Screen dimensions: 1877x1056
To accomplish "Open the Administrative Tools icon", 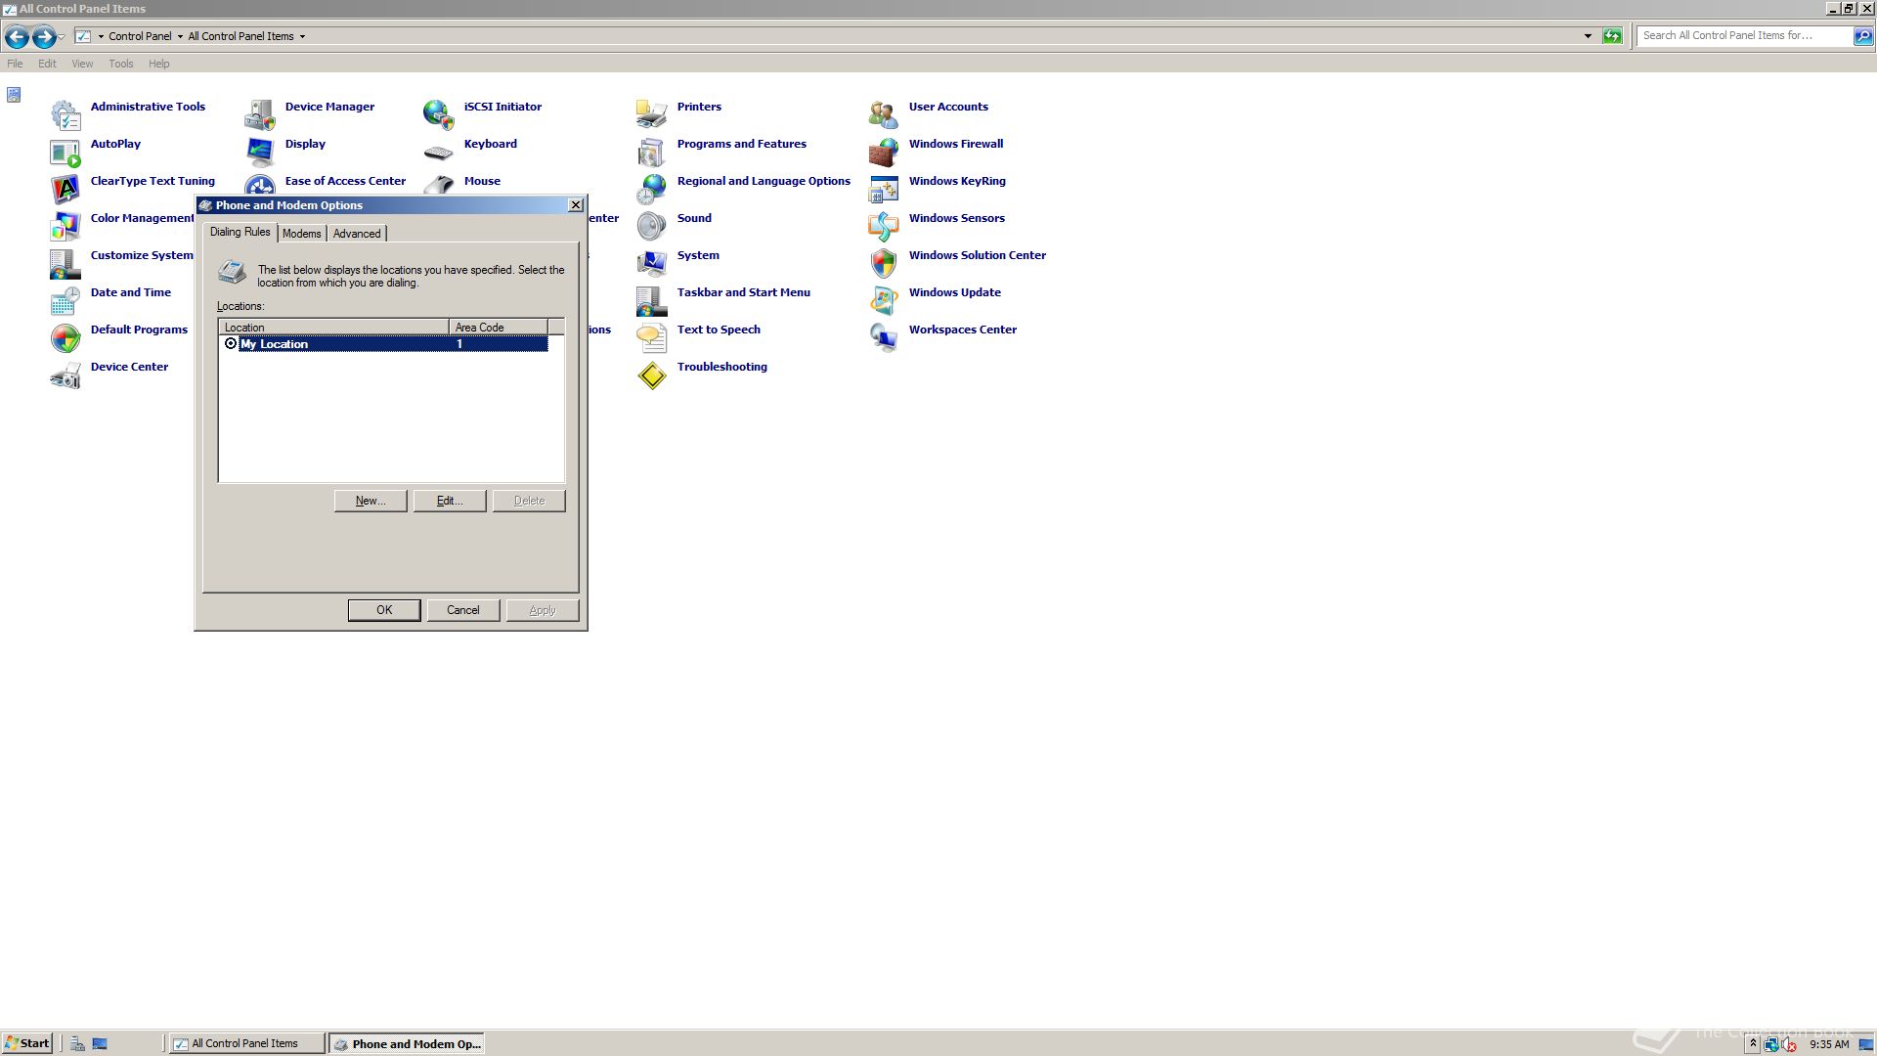I will click(65, 114).
